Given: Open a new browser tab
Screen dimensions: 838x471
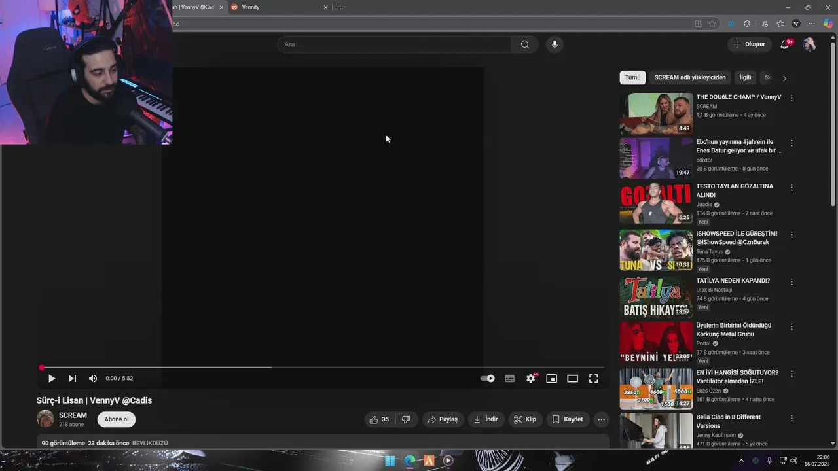Looking at the screenshot, I should pyautogui.click(x=340, y=7).
